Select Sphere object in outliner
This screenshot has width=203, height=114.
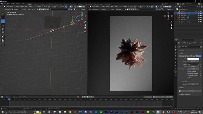(x=183, y=22)
